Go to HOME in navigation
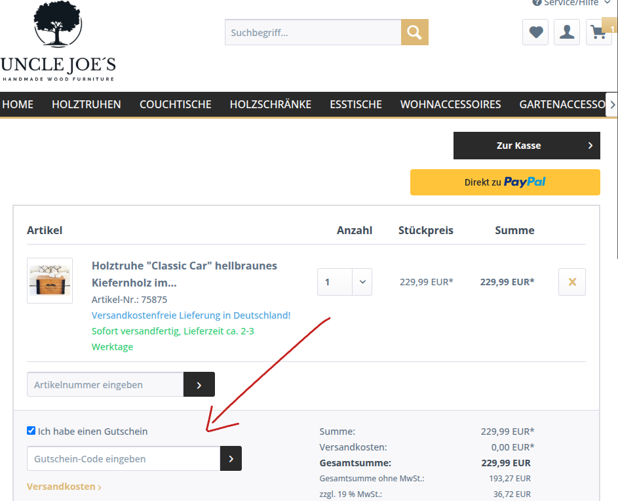 pos(18,104)
